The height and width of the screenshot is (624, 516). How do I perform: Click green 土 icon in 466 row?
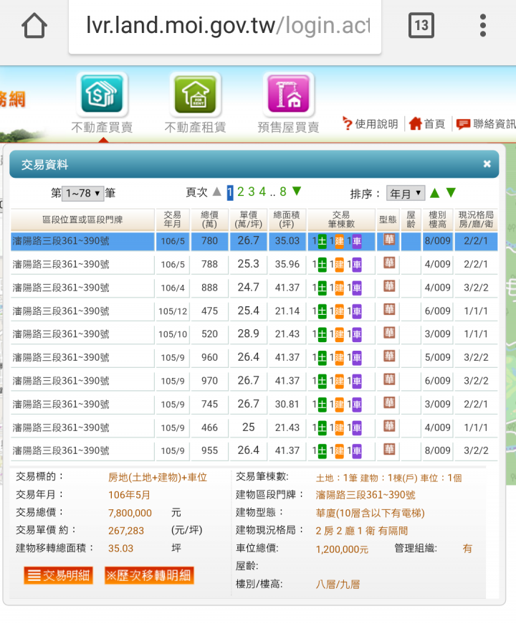(322, 427)
